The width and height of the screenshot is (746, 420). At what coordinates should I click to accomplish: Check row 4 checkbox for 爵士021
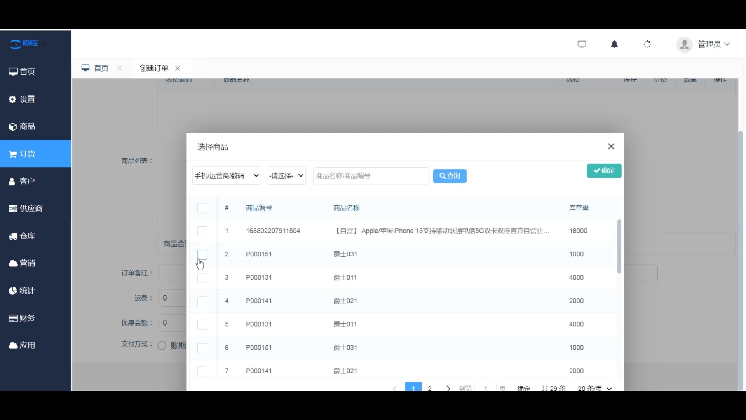click(202, 301)
